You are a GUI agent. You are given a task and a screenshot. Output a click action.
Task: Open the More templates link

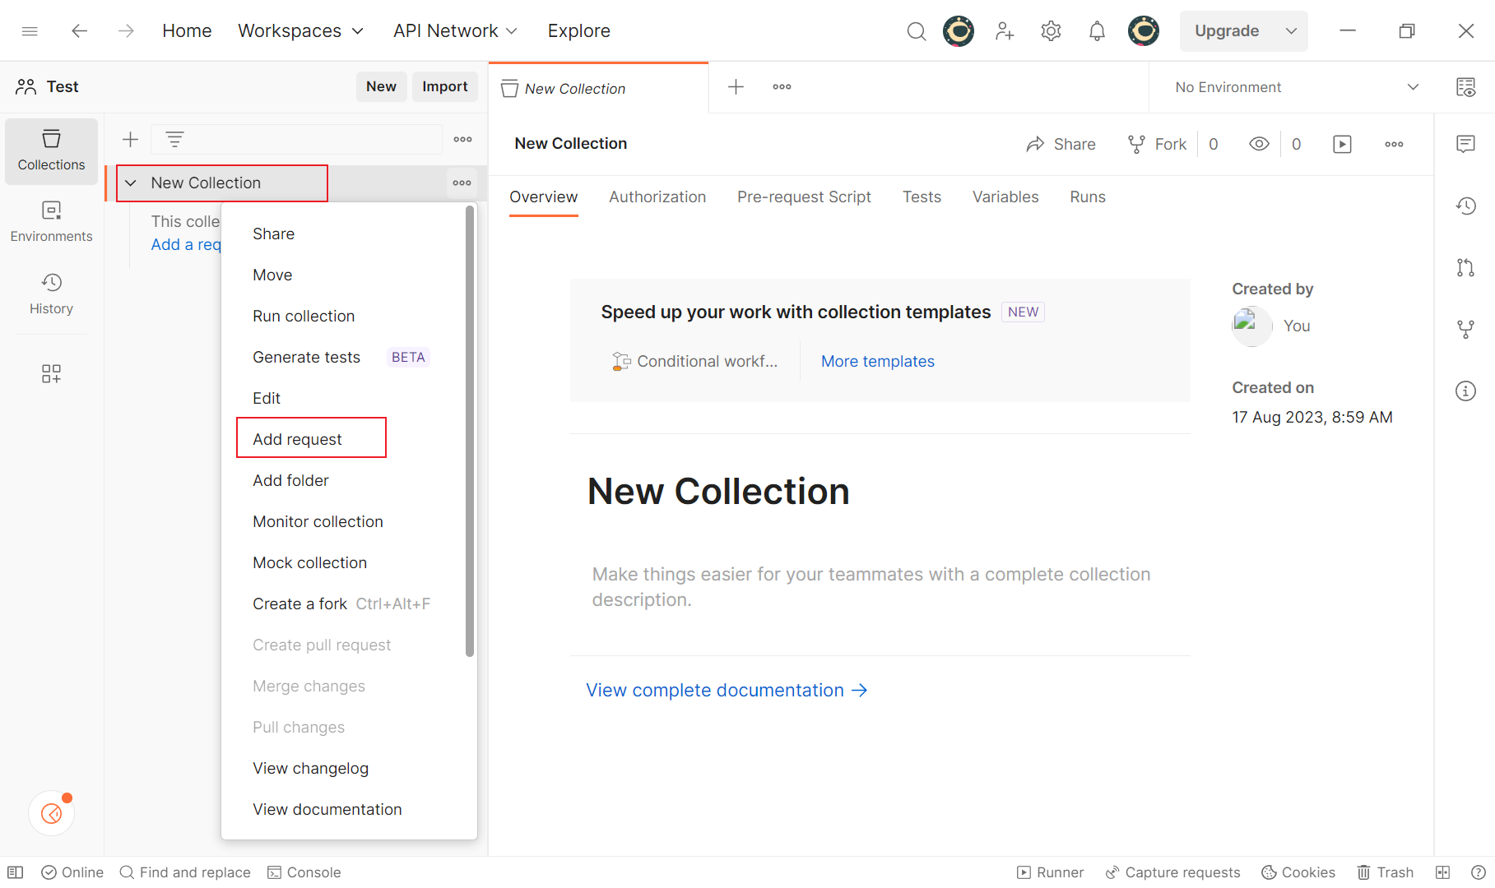877,361
